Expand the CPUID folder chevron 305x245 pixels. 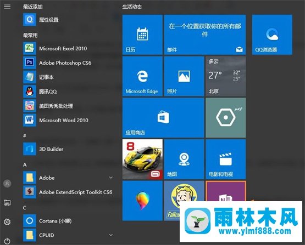(110, 235)
